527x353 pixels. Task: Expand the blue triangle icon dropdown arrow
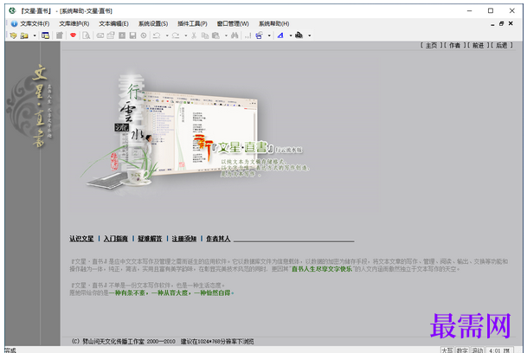[x=291, y=35]
